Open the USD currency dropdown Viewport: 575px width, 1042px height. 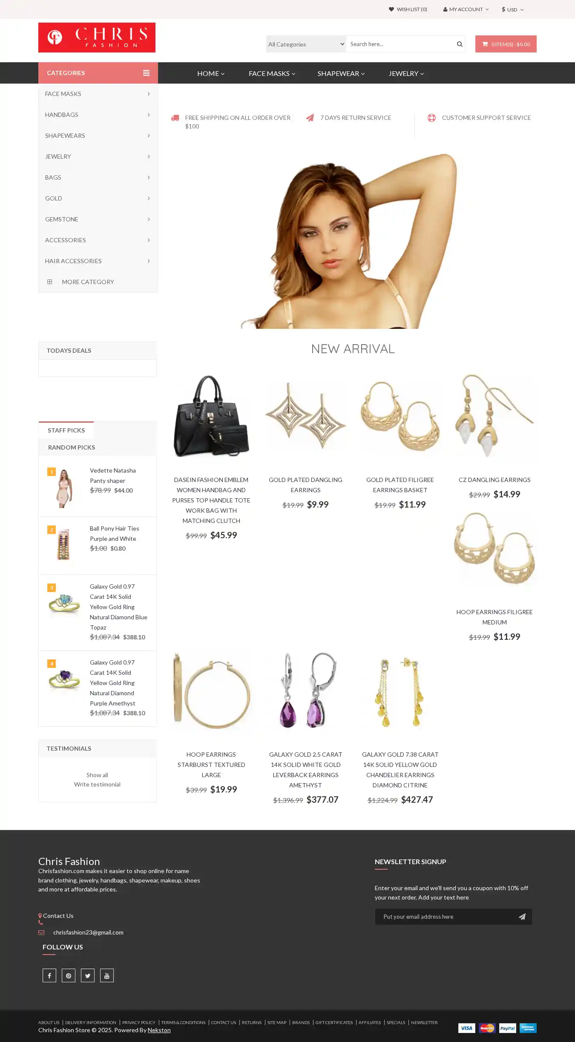(512, 9)
